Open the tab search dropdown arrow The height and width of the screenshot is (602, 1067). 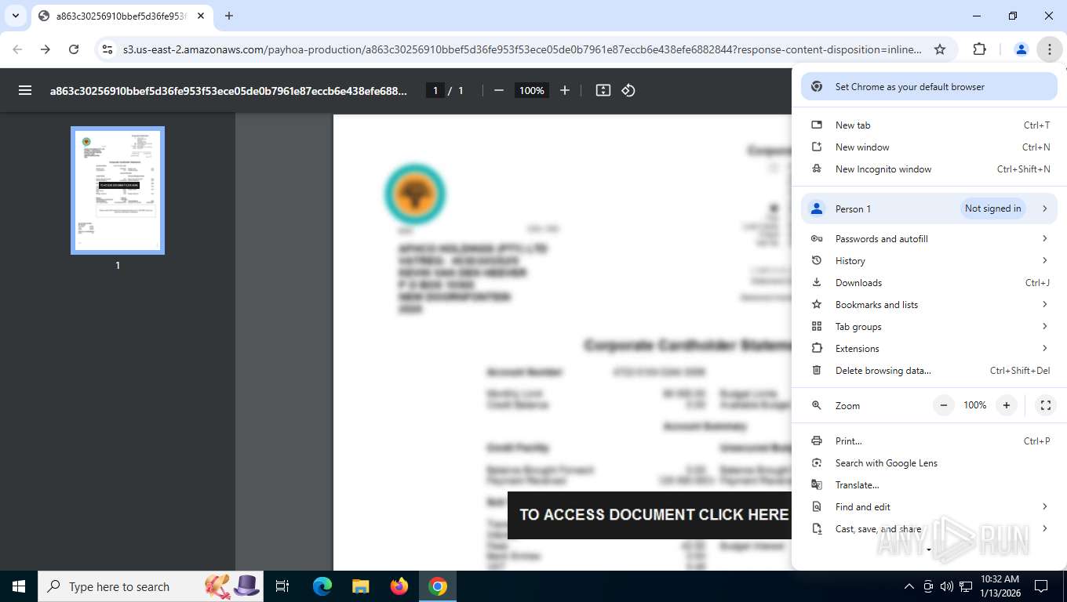15,16
